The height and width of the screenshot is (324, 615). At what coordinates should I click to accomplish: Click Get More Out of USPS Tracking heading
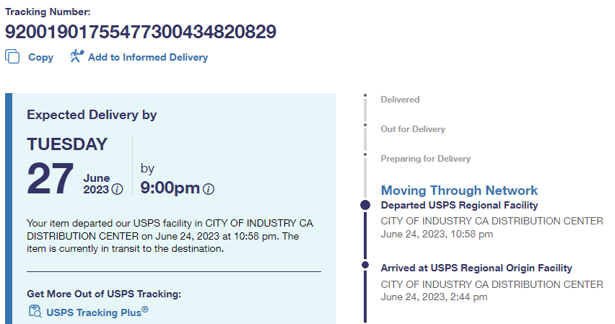[x=103, y=294]
